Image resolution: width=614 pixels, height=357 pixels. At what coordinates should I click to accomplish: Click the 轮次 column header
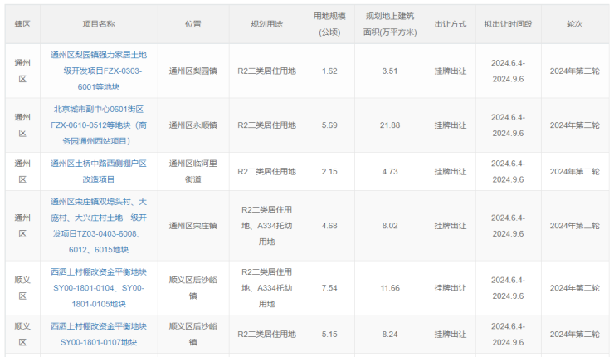pos(574,25)
